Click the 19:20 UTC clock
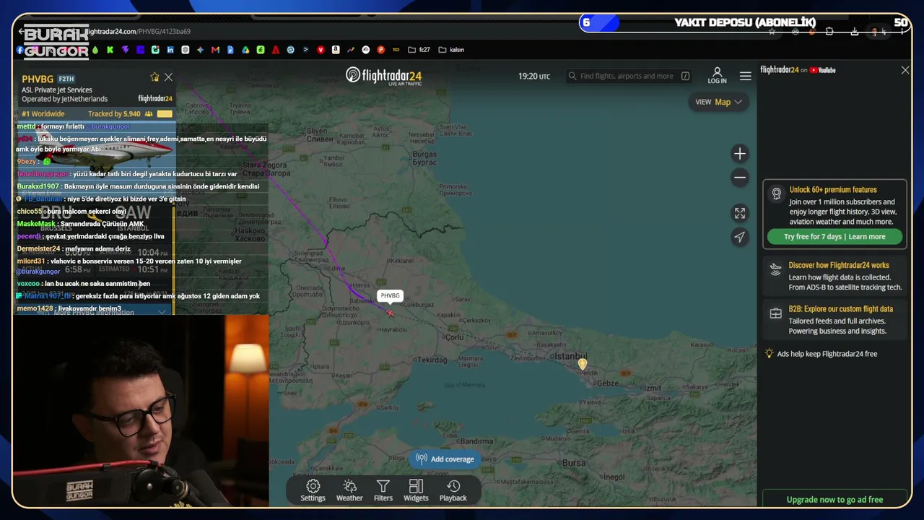Viewport: 924px width, 520px height. point(534,76)
